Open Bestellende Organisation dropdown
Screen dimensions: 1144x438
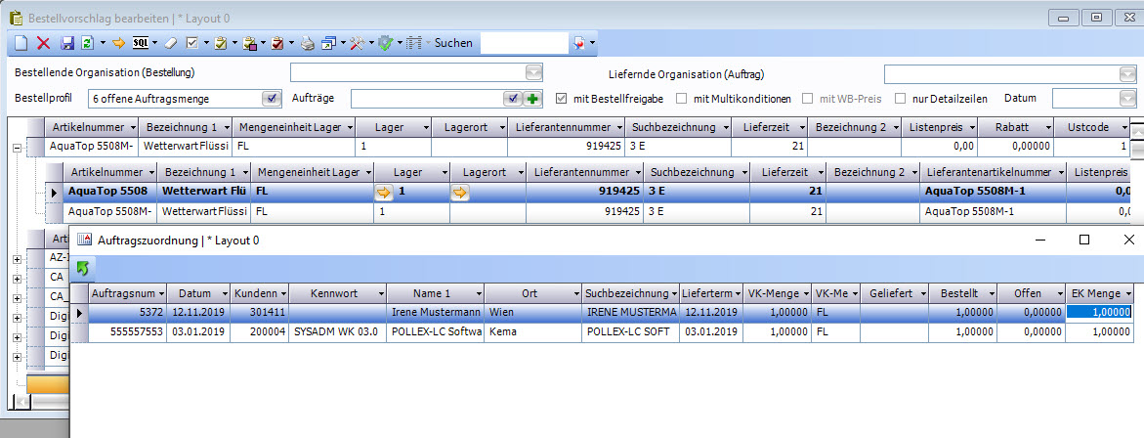tap(533, 73)
